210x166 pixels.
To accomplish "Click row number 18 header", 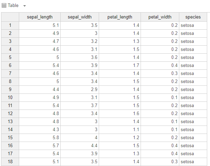I will 10,161.
